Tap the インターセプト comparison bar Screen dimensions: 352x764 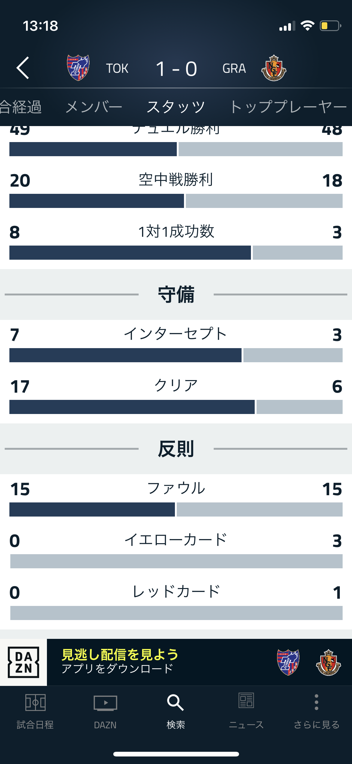tap(176, 355)
